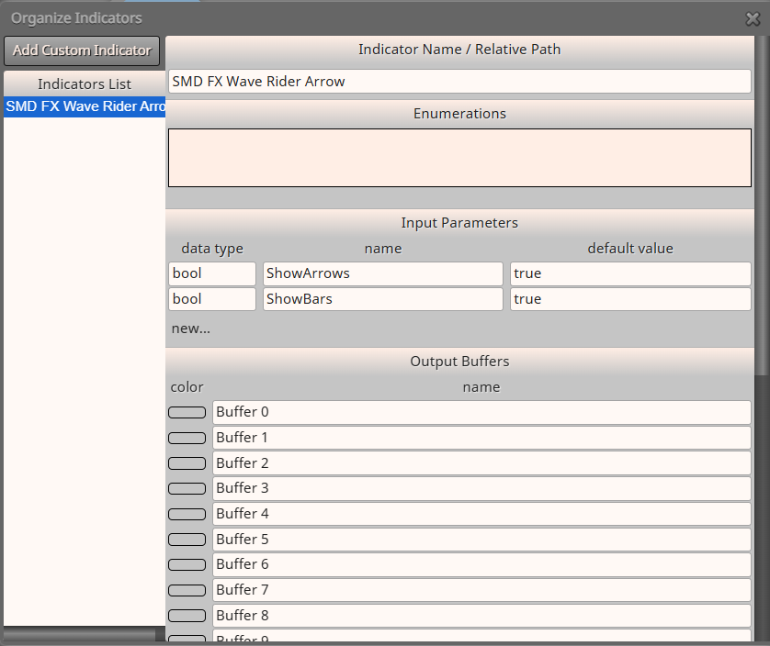Open color swatch for Buffer 0

click(187, 413)
